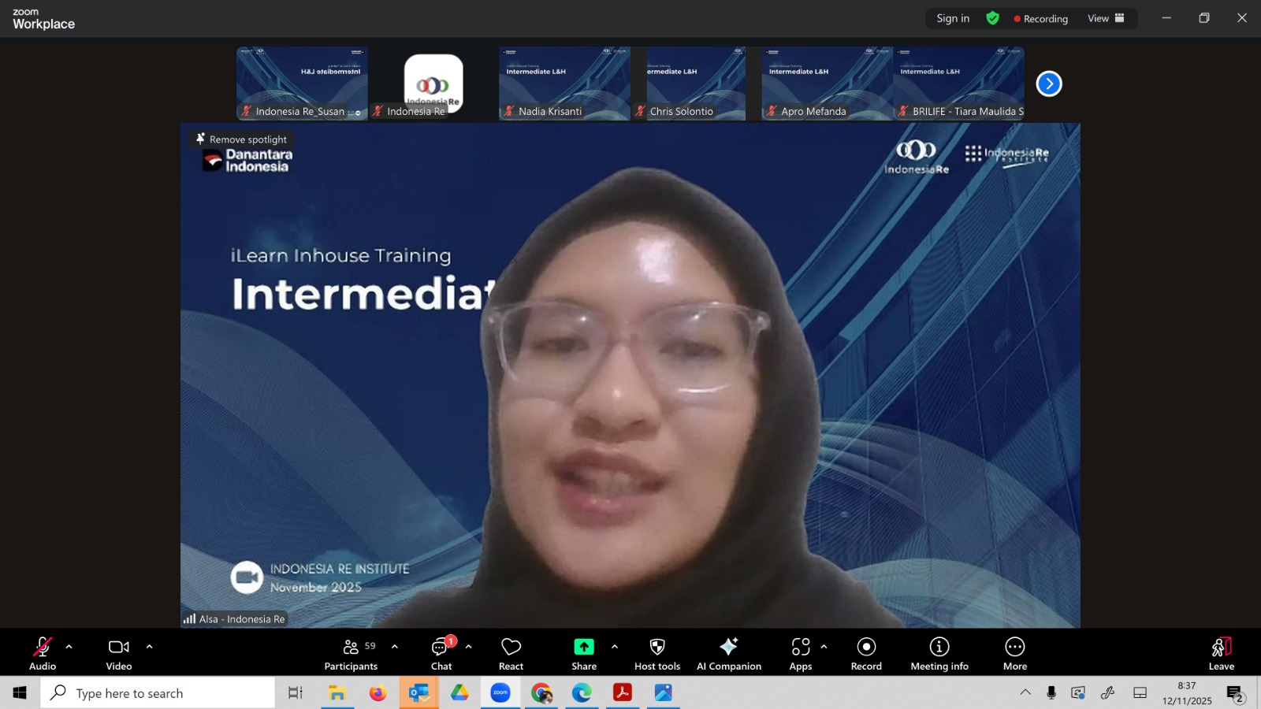1261x709 pixels.
Task: Click the React heart icon
Action: click(511, 654)
